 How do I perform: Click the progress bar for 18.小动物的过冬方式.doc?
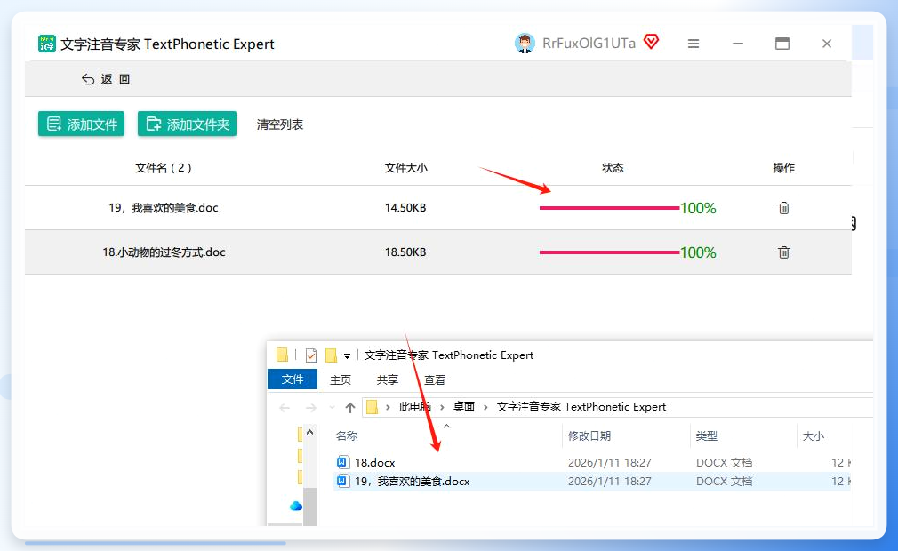tap(609, 252)
